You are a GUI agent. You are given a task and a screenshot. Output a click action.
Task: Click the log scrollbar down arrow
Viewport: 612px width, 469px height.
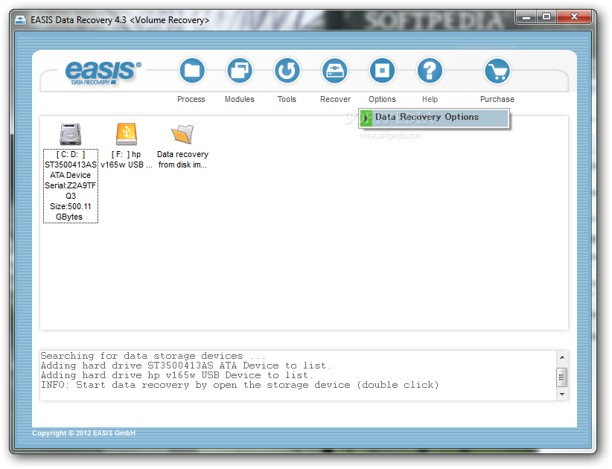(x=562, y=395)
